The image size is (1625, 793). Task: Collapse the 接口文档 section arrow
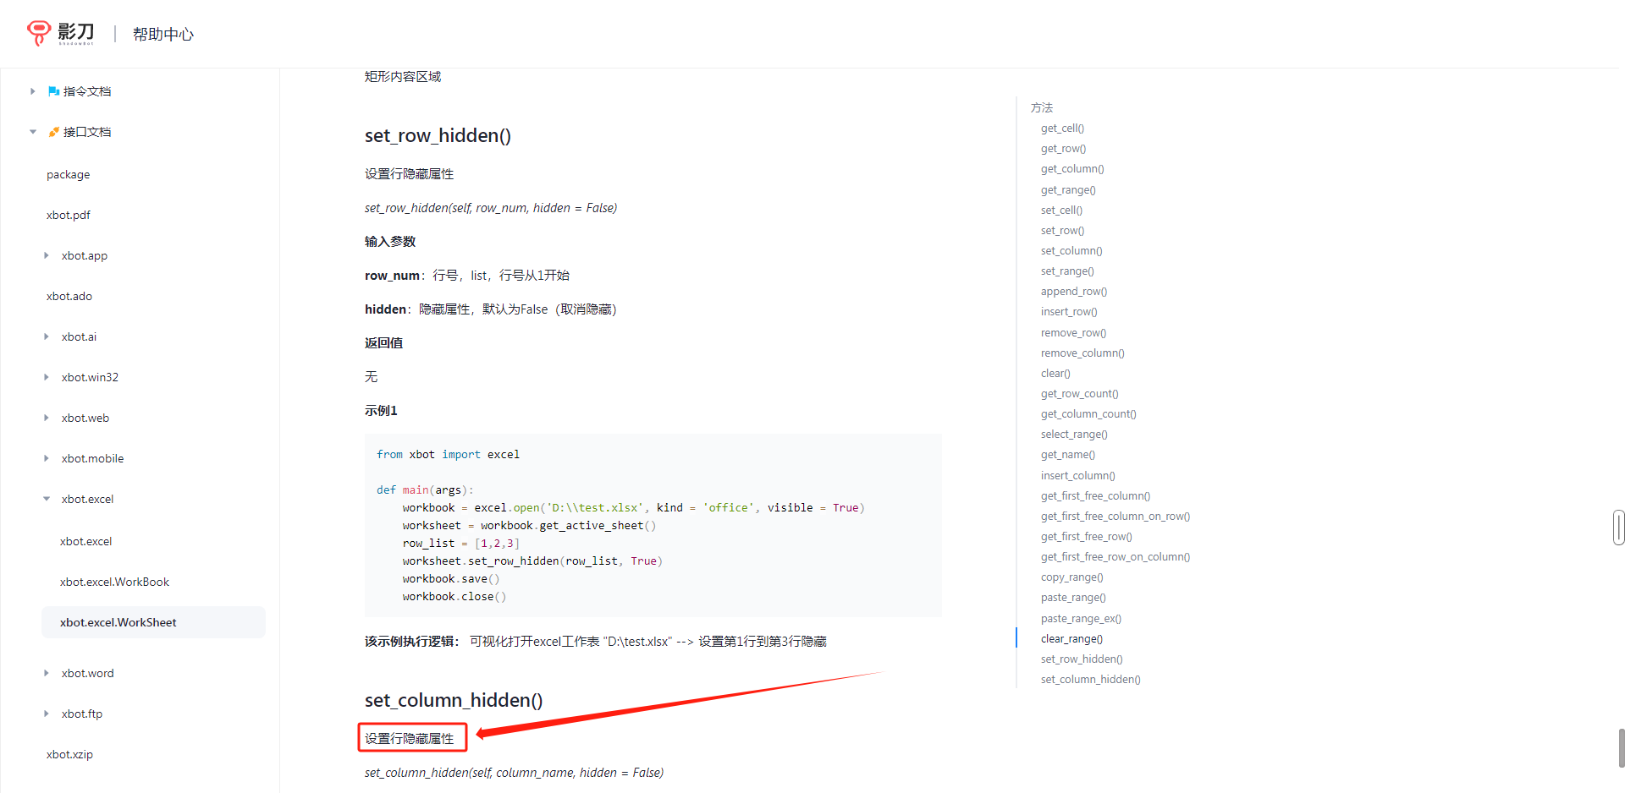tap(33, 132)
